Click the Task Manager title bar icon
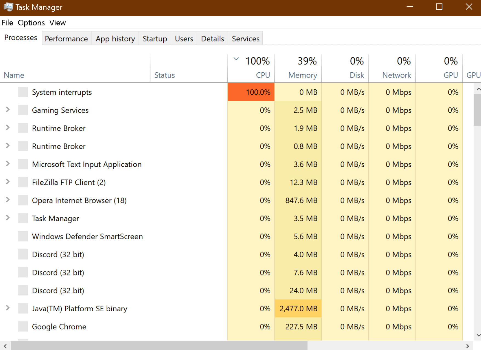 [x=8, y=7]
